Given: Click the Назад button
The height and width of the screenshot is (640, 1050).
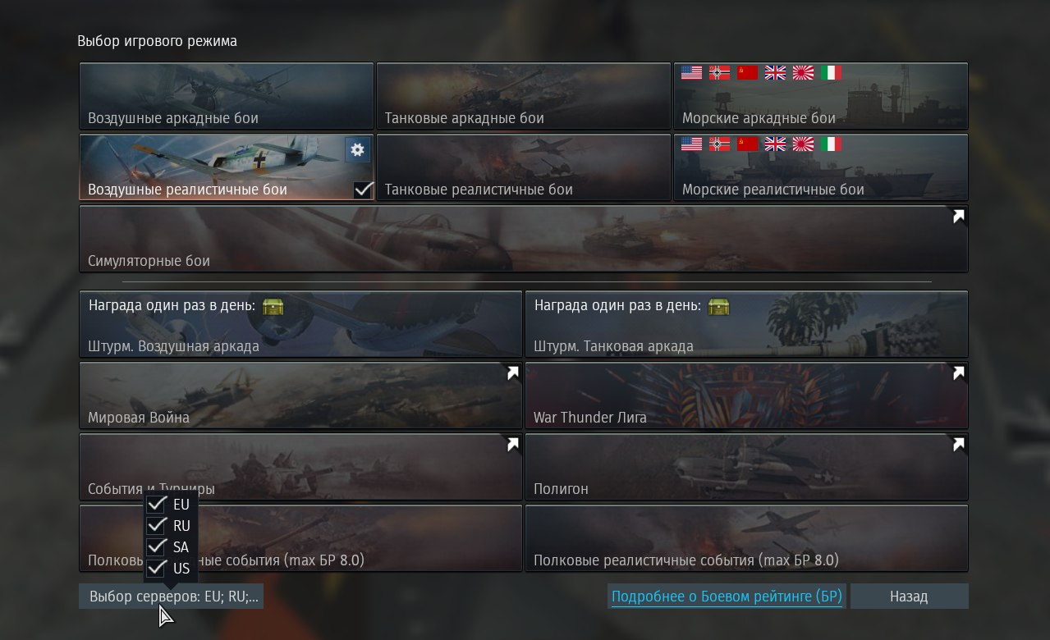Looking at the screenshot, I should 909,597.
